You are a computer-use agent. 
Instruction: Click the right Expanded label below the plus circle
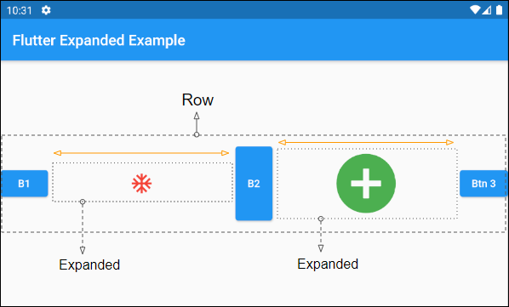point(328,264)
